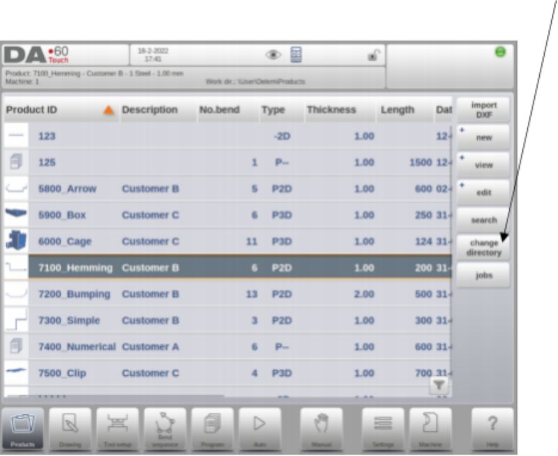Screen dimensions: 558x456
Task: Open the Help page
Action: (492, 429)
